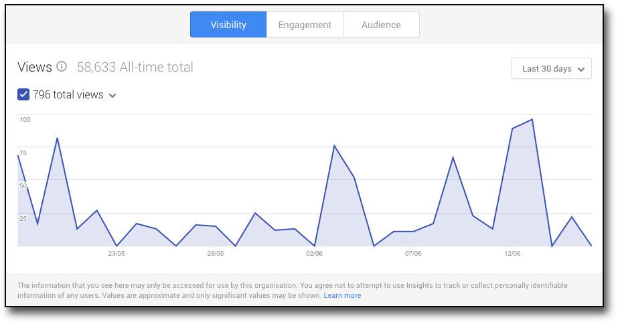Expand the total views breakdown chevron
Image resolution: width=618 pixels, height=322 pixels.
112,96
